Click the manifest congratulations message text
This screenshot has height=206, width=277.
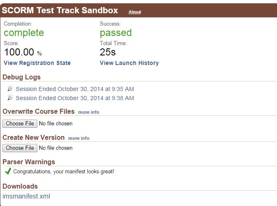63,171
